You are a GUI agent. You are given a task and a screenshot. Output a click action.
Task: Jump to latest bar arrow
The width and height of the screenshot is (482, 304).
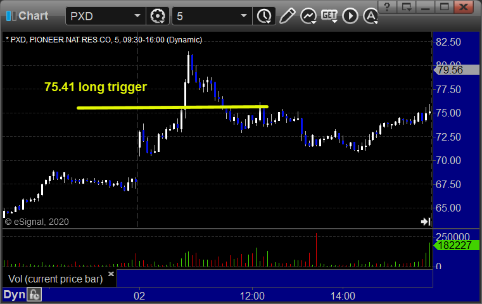[x=426, y=222]
